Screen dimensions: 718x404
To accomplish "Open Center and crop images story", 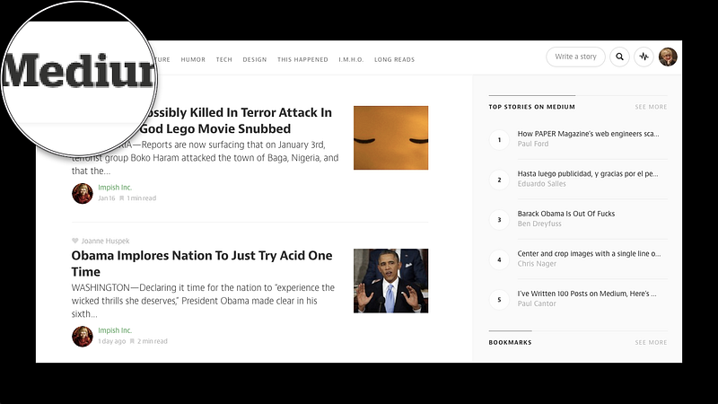I will coord(589,253).
